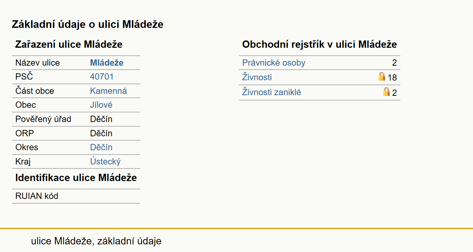Click heading Základní údaje o ulici Mládeže

88,24
